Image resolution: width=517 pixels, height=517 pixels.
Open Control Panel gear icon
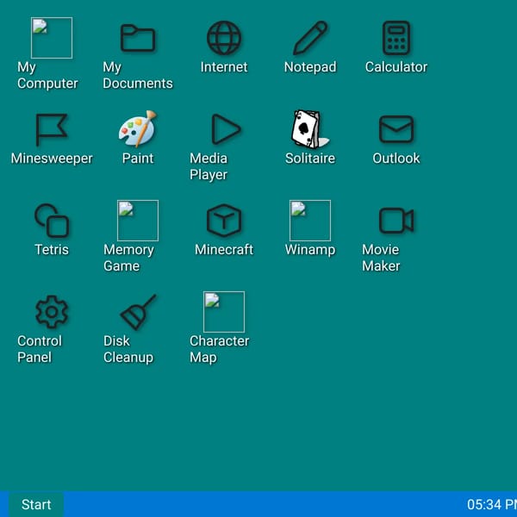pos(52,312)
